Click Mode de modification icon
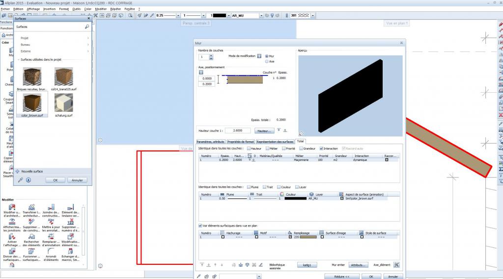Viewport: 503px width, 279px height. click(259, 56)
